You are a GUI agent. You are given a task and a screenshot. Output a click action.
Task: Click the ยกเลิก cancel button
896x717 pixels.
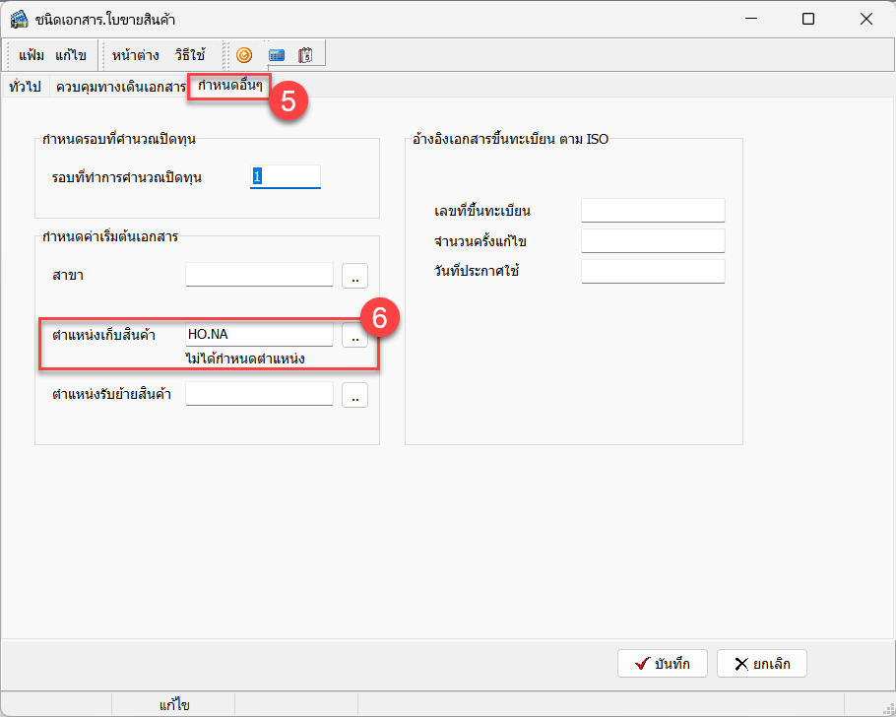(761, 664)
